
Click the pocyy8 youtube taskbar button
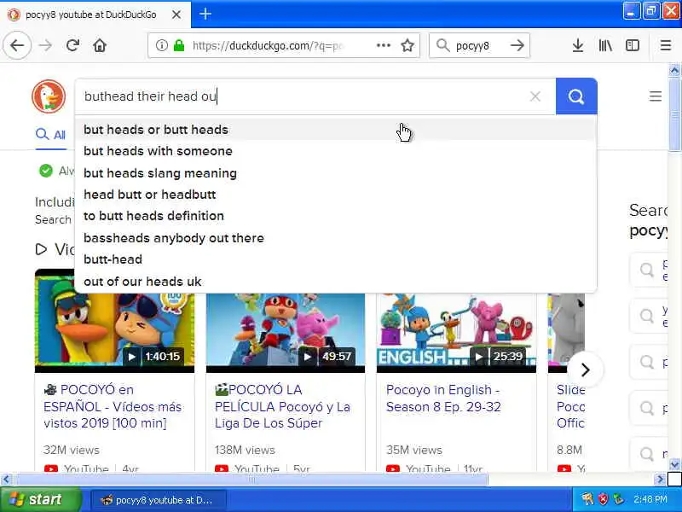tap(158, 500)
